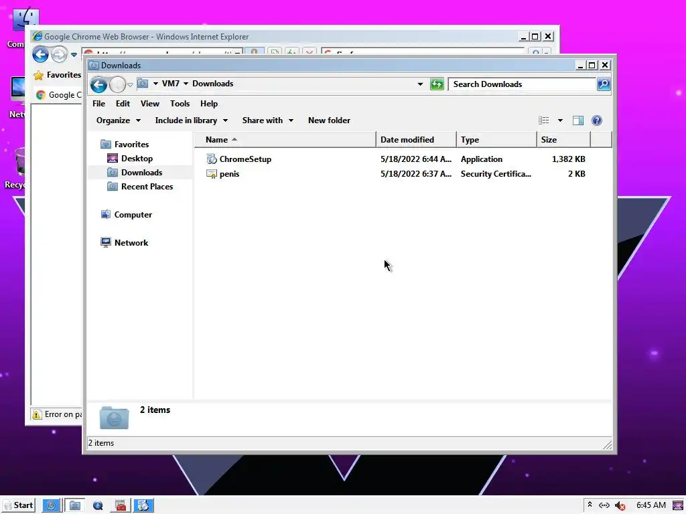Click the change view icon

544,120
